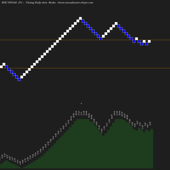Click the 7.32 value label
Viewport: 170px width, 170px height.
pos(51,141)
